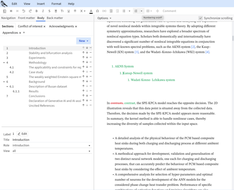Open the View all dropdown
This screenshot has height=190, width=234.
tap(52, 151)
